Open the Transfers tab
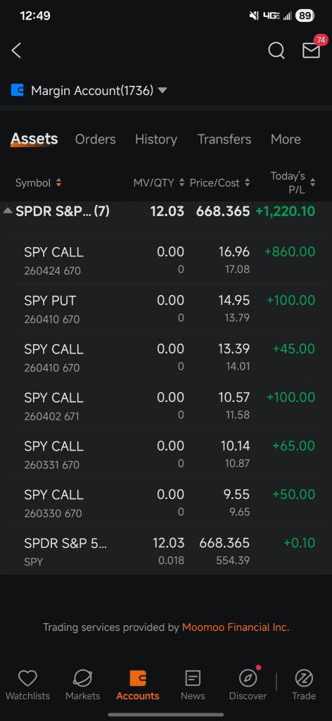Screen dimensions: 332x721 click(224, 139)
